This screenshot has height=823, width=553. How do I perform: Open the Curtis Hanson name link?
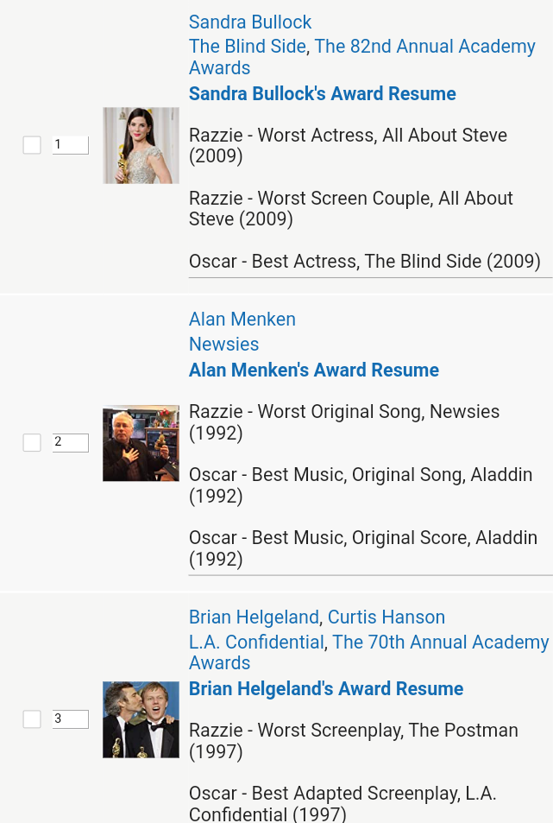(x=386, y=617)
